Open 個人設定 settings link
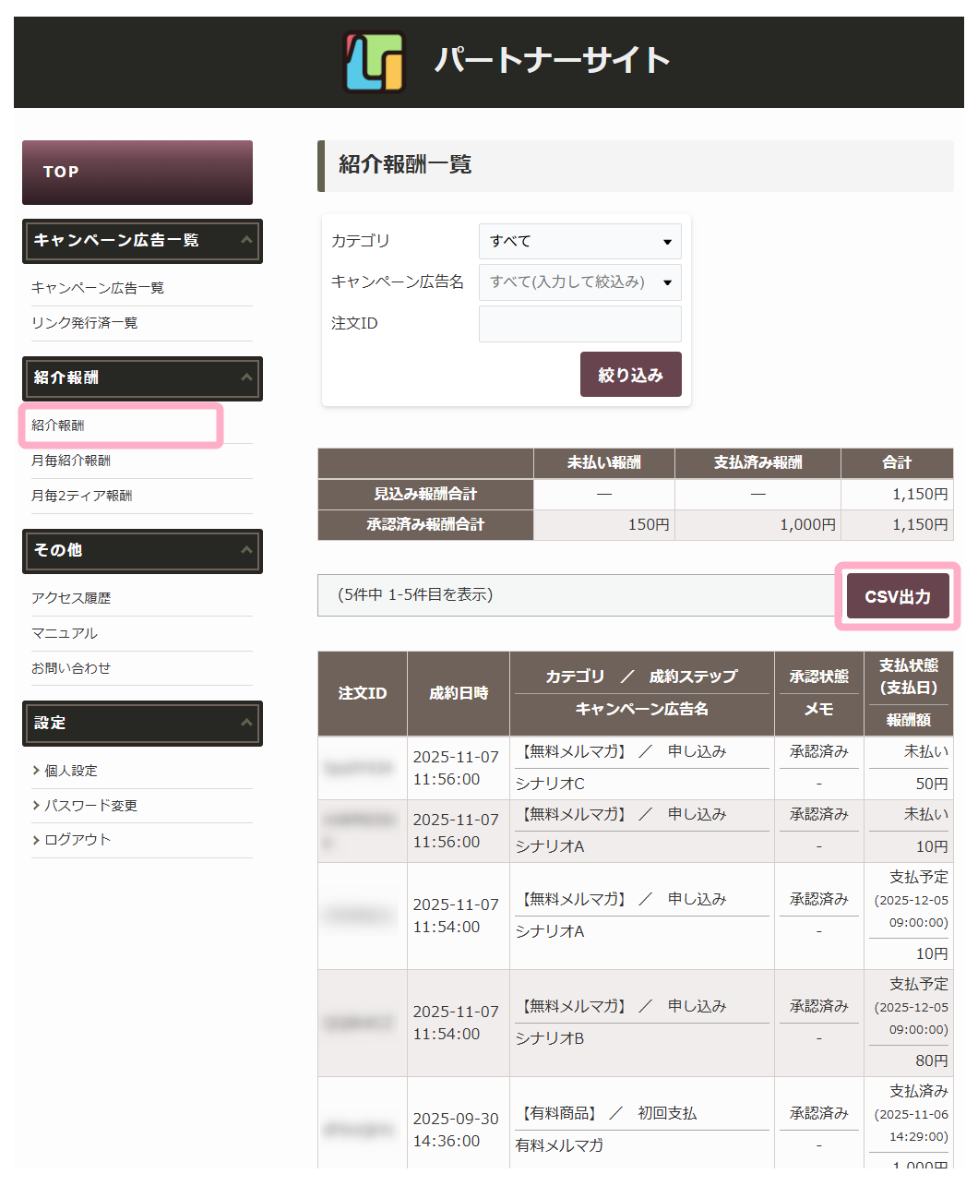The width and height of the screenshot is (978, 1186). click(x=71, y=771)
